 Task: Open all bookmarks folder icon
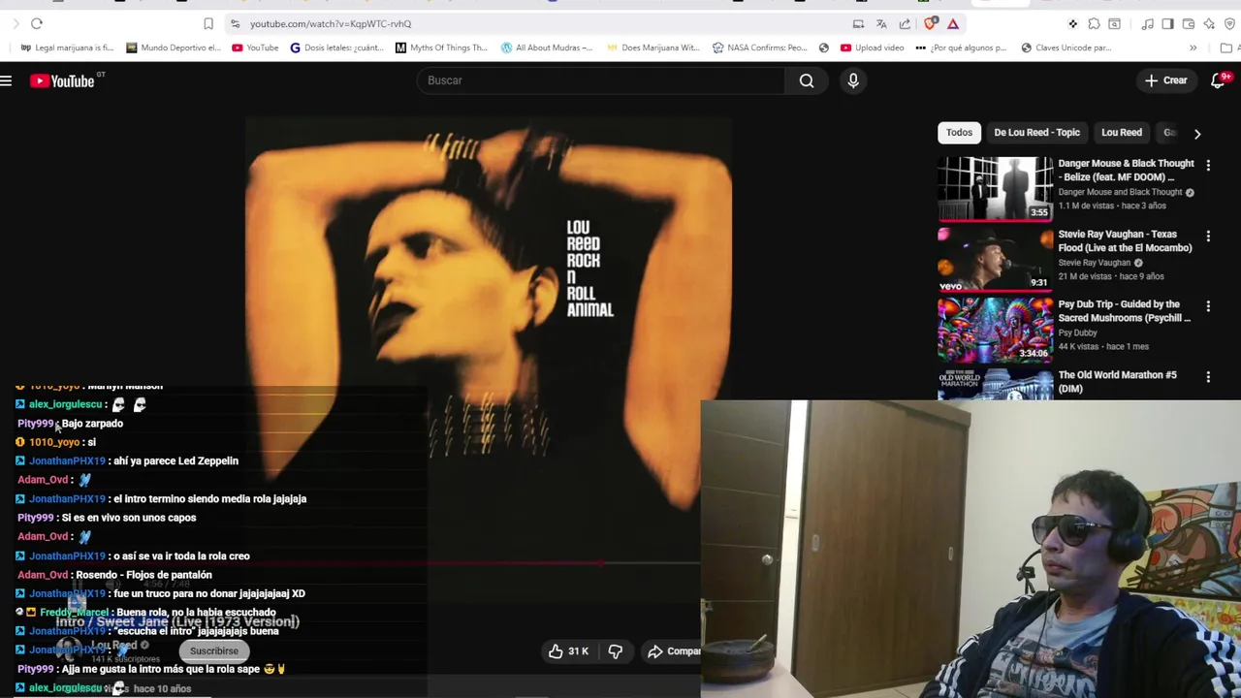pyautogui.click(x=1226, y=48)
